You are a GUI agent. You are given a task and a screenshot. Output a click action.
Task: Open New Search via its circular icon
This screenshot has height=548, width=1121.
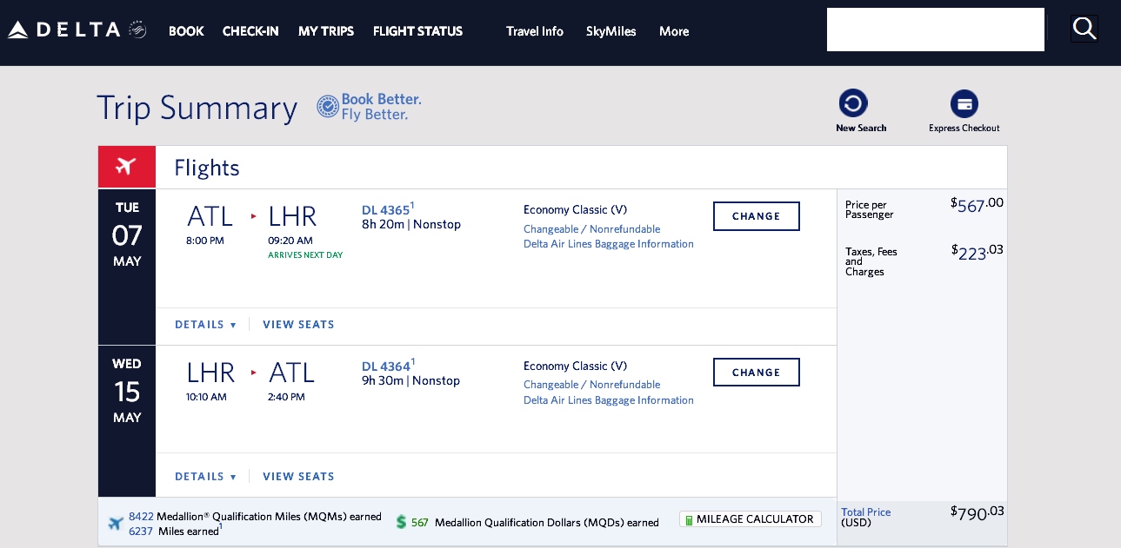click(x=853, y=102)
